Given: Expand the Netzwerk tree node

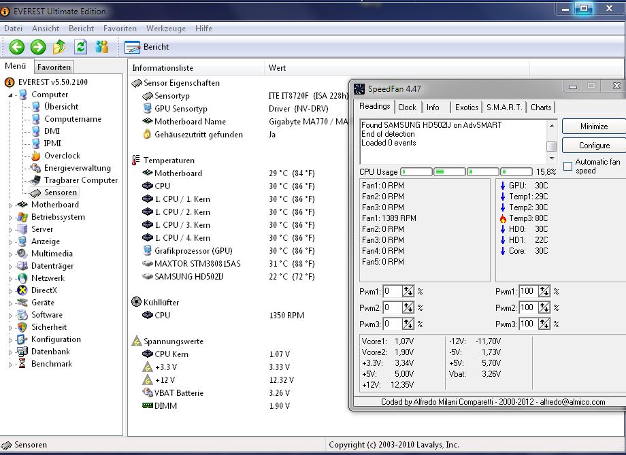Looking at the screenshot, I should 10,279.
